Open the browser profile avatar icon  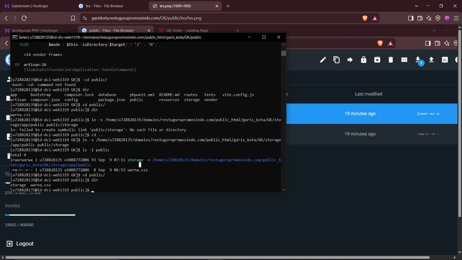447,18
